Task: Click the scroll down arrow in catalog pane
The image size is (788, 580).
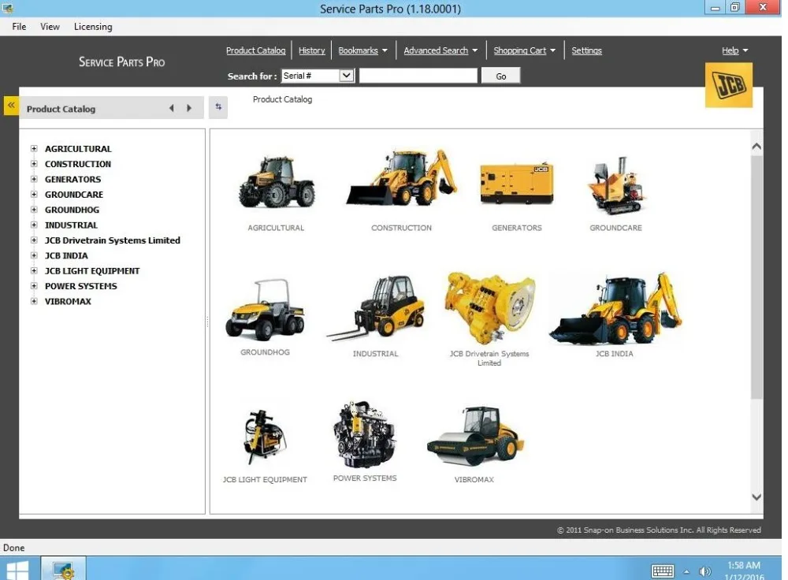Action: pyautogui.click(x=756, y=496)
